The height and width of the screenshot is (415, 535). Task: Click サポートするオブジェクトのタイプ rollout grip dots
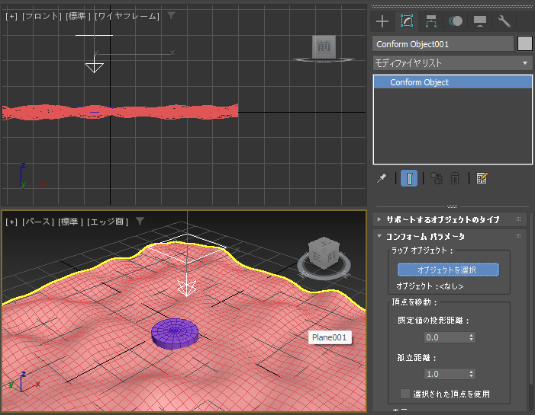[x=519, y=219]
